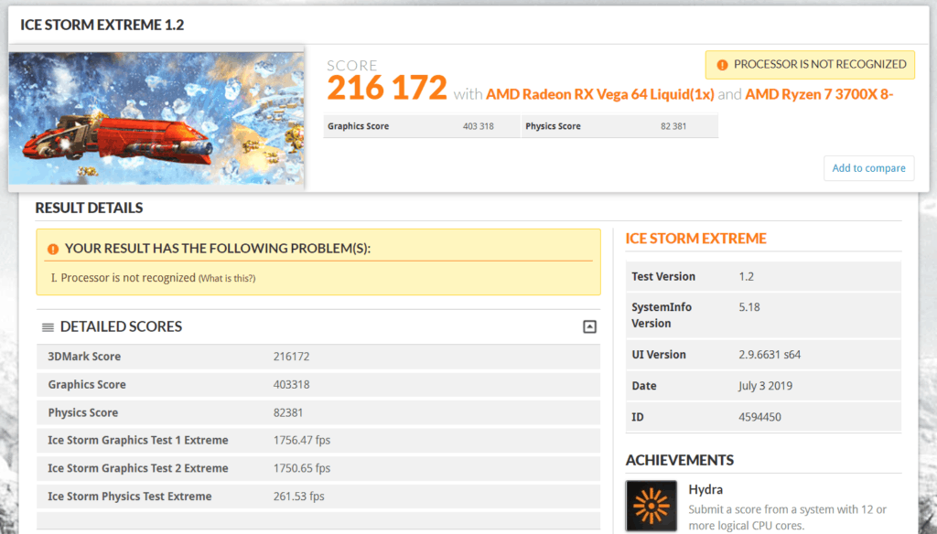
Task: Open the AMD Radeon RX Vega 64 Liquid link
Action: tap(599, 93)
